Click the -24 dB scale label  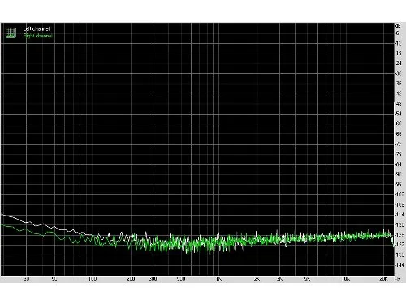tap(399, 63)
